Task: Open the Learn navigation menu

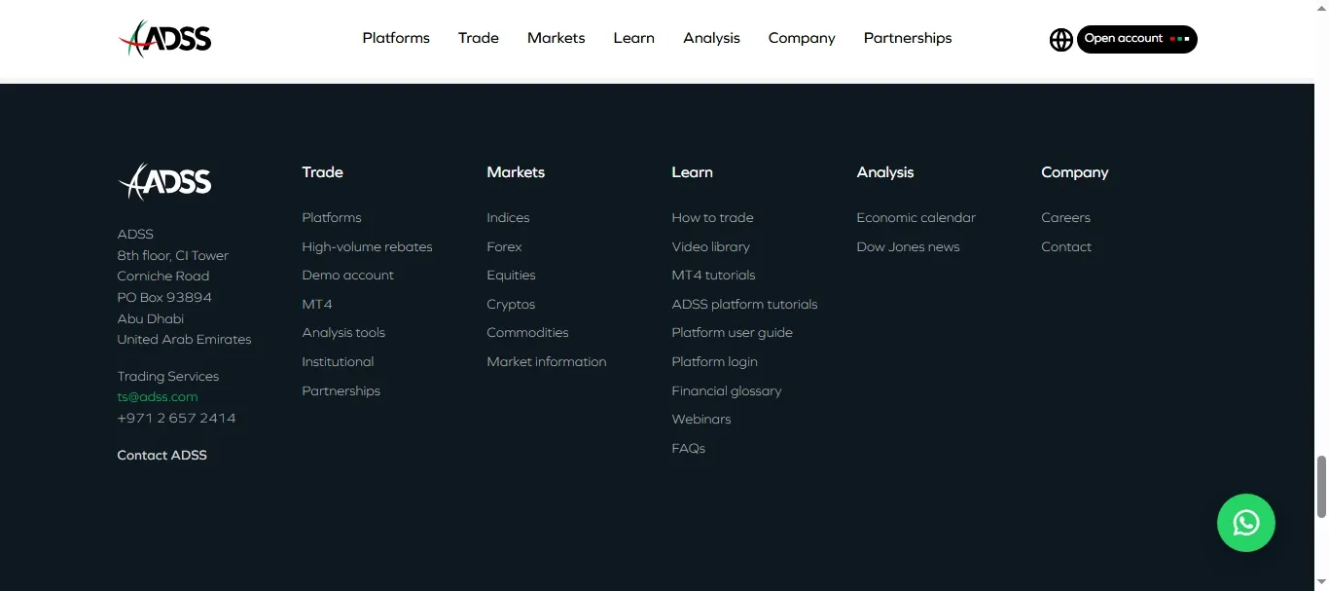Action: pyautogui.click(x=634, y=38)
